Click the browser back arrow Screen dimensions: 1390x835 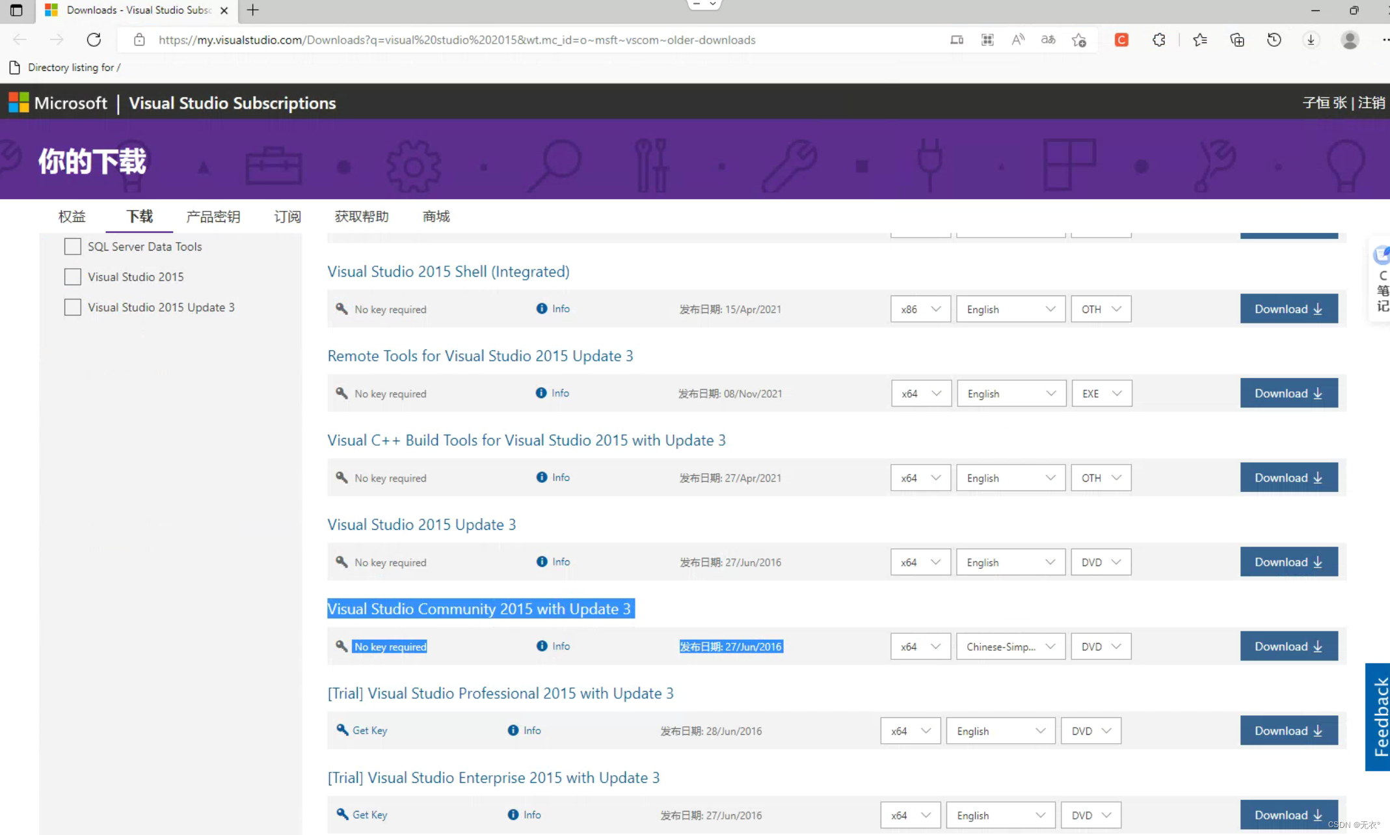[20, 40]
